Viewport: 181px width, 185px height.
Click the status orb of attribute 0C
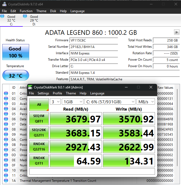pos(6,150)
